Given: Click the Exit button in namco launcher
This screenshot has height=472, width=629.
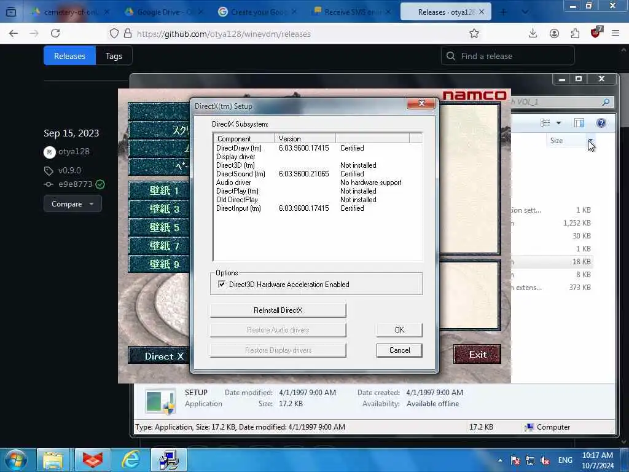Looking at the screenshot, I should pos(477,355).
